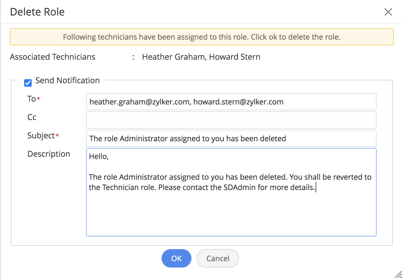
Task: Click the Associated Technicians label
Action: tap(53, 57)
